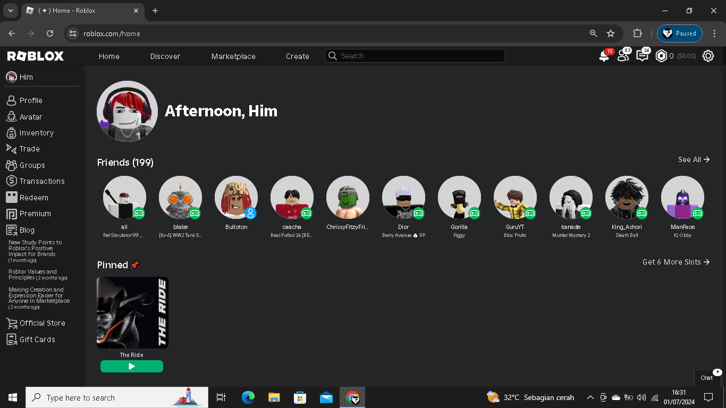The height and width of the screenshot is (408, 726).
Task: Open the Notifications bell icon
Action: coord(604,56)
